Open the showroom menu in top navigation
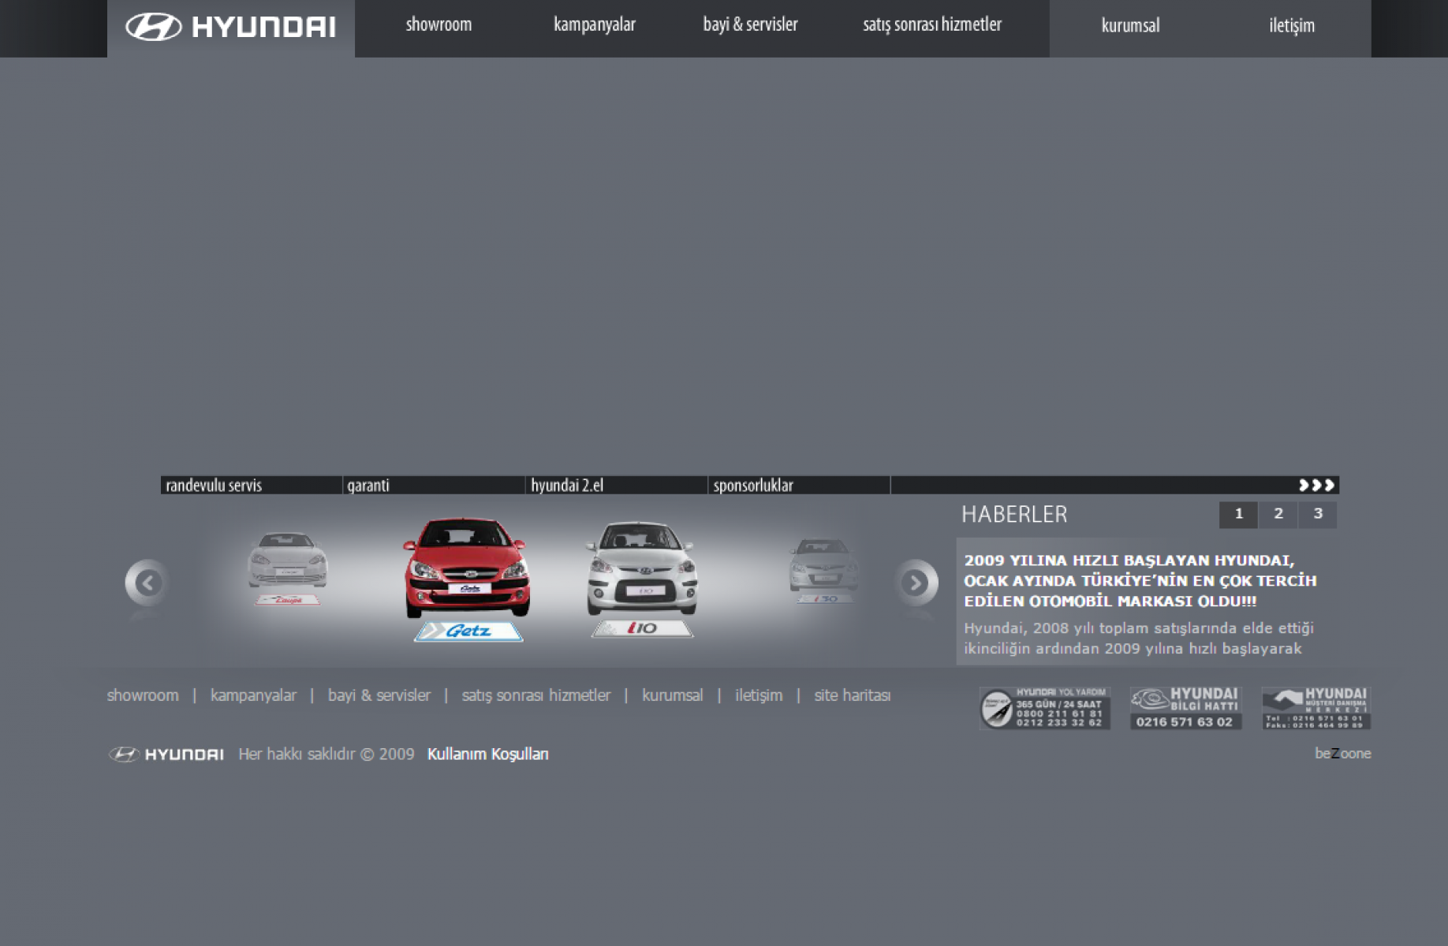The image size is (1448, 946). tap(439, 25)
